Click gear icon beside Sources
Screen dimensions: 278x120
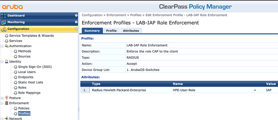[x=15, y=56]
